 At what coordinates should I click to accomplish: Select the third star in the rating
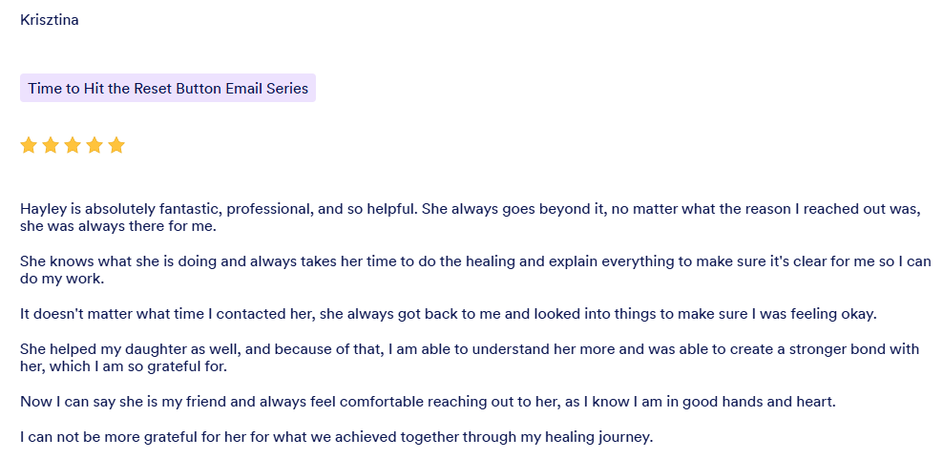(x=73, y=145)
